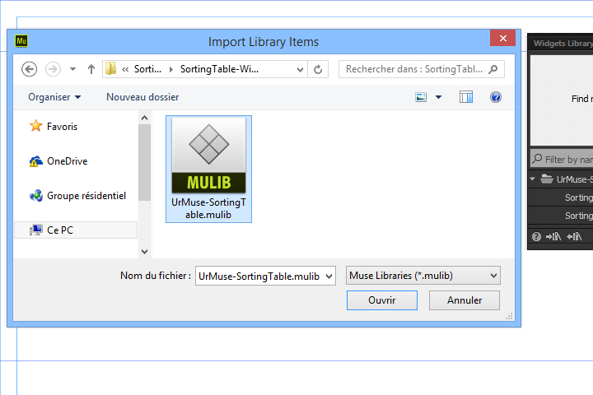Click the Nom du fichier input field
Viewport: 593px width, 395px height.
[260, 276]
